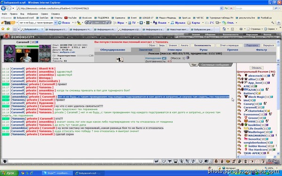Open the Прочее inventory tab
This screenshot has height=176, width=282.
[x=233, y=50]
